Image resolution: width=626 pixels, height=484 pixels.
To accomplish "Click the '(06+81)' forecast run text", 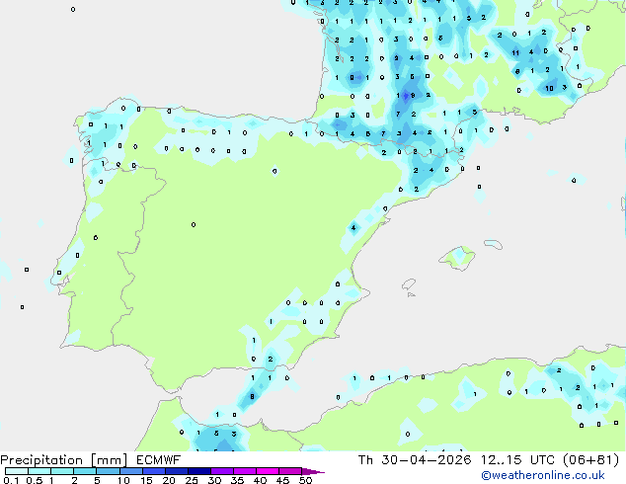I will tap(590, 460).
